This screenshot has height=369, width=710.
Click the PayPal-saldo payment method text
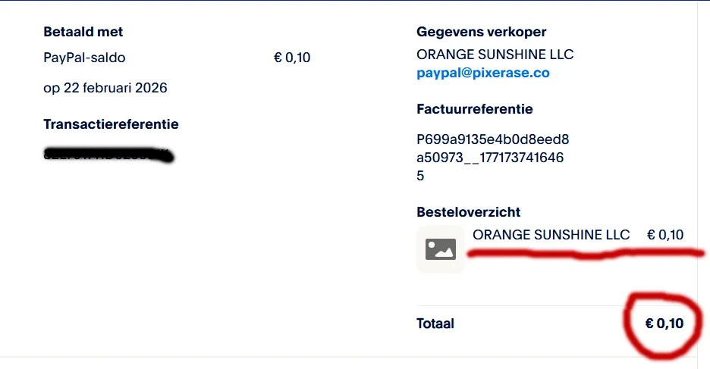[85, 58]
